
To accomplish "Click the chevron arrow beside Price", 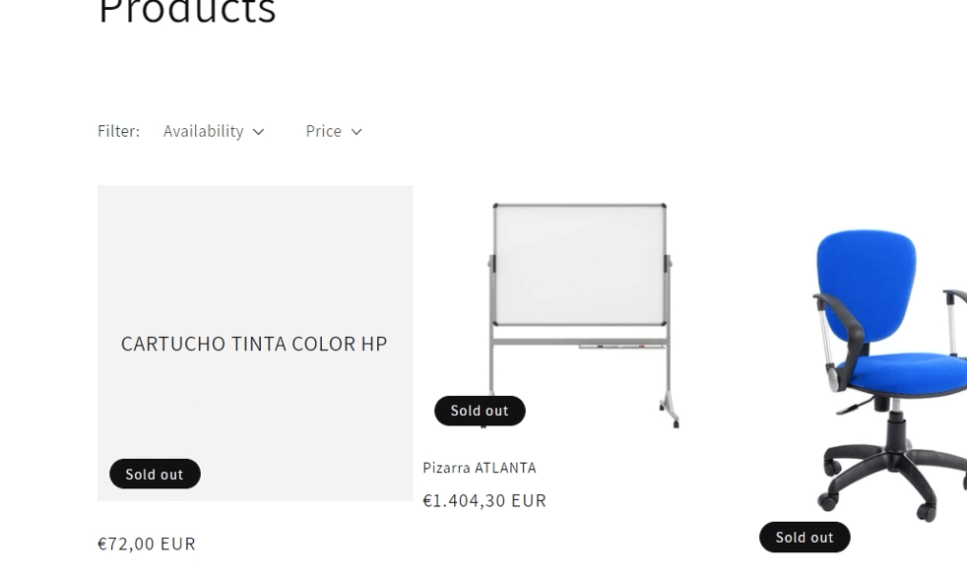I will click(356, 132).
